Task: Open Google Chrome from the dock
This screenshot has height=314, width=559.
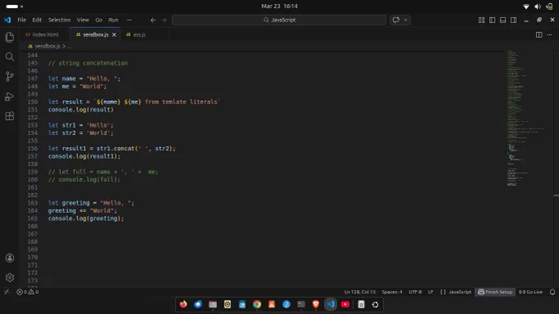Action: 256,304
